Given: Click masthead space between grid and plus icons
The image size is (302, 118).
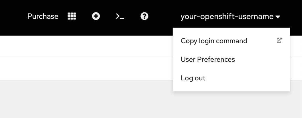Looking at the screenshot, I should point(84,17).
